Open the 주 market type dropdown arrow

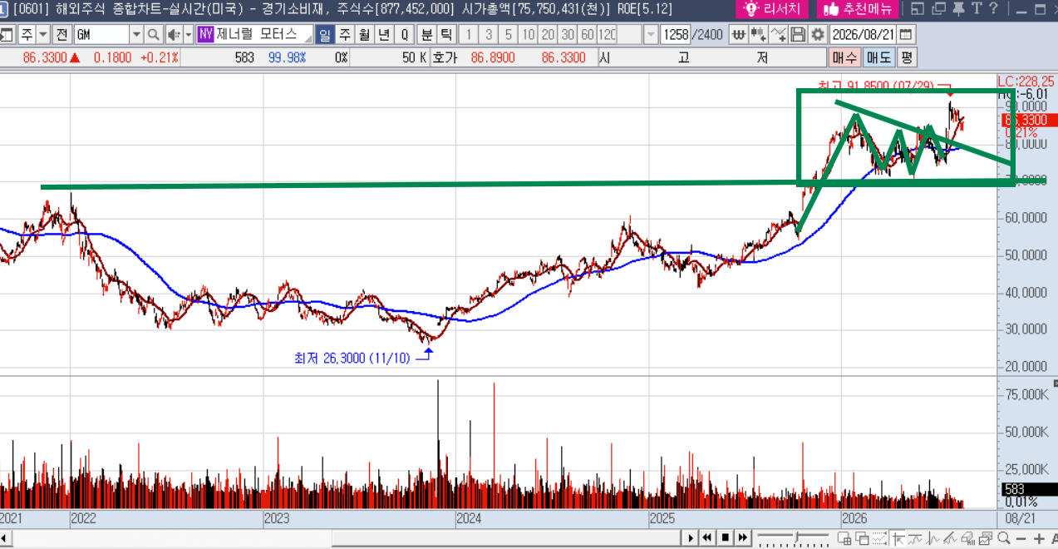coord(43,35)
